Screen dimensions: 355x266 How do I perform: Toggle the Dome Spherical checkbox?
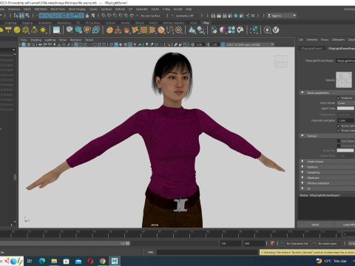(x=339, y=126)
